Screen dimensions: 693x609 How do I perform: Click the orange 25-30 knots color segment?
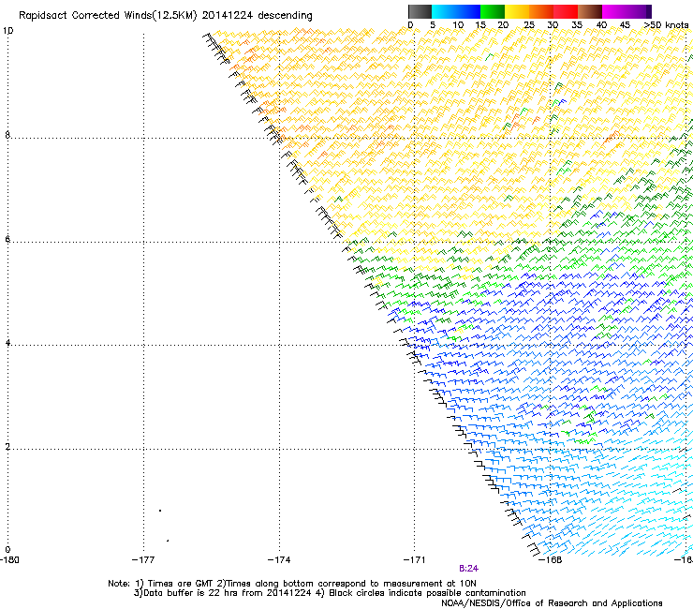point(541,11)
